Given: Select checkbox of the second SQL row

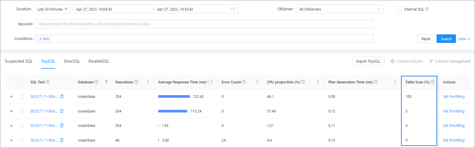Looking at the screenshot, I should (x=22, y=111).
